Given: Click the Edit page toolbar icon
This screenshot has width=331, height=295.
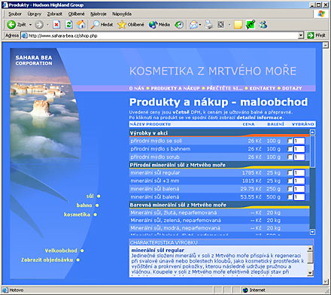Looking at the screenshot, I should point(221,25).
